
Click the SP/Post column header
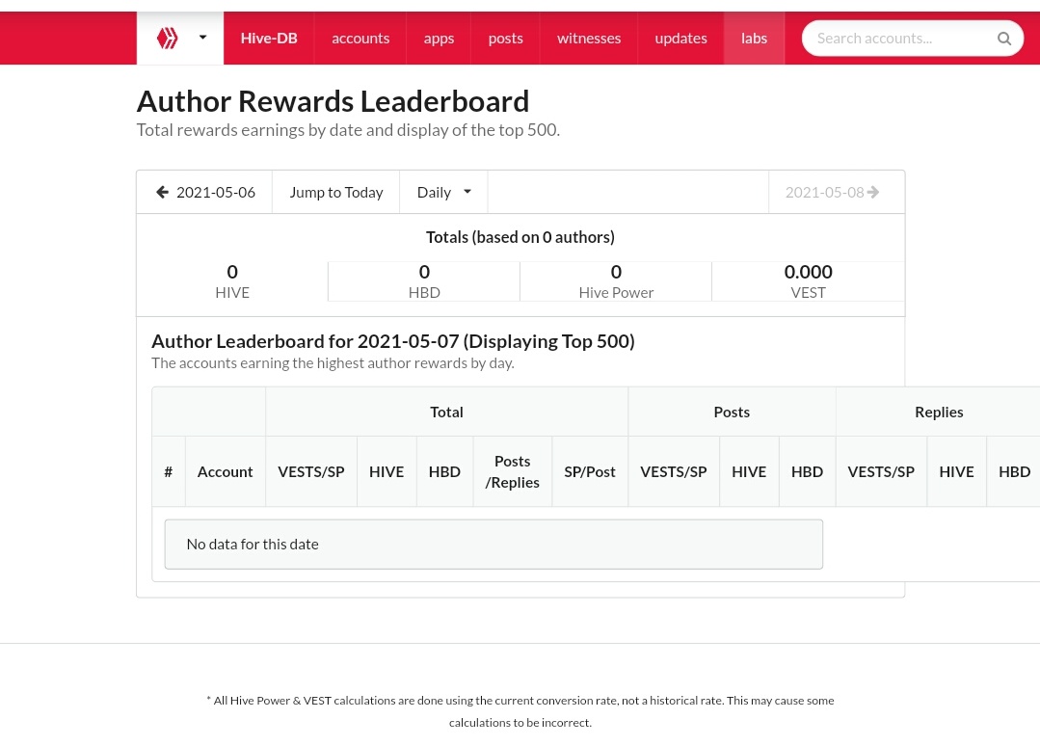click(590, 471)
